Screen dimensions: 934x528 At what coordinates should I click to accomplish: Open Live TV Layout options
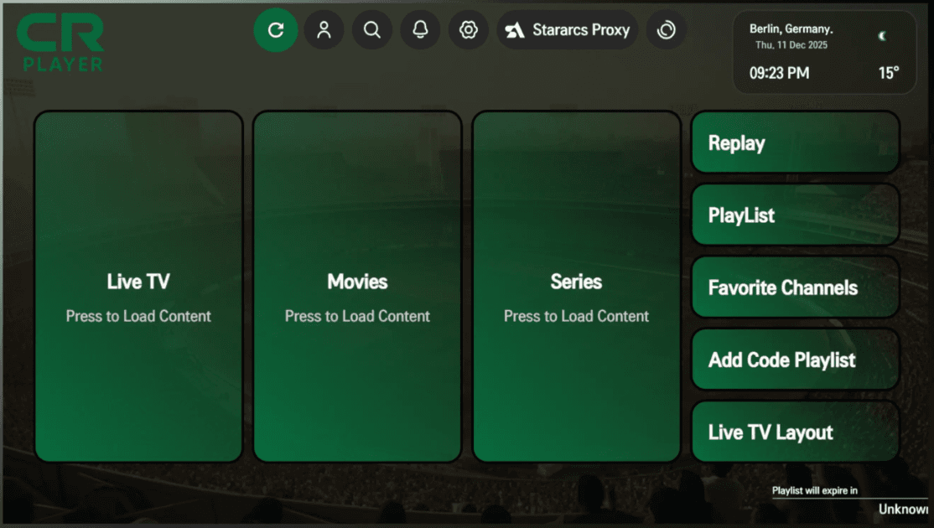(x=795, y=432)
